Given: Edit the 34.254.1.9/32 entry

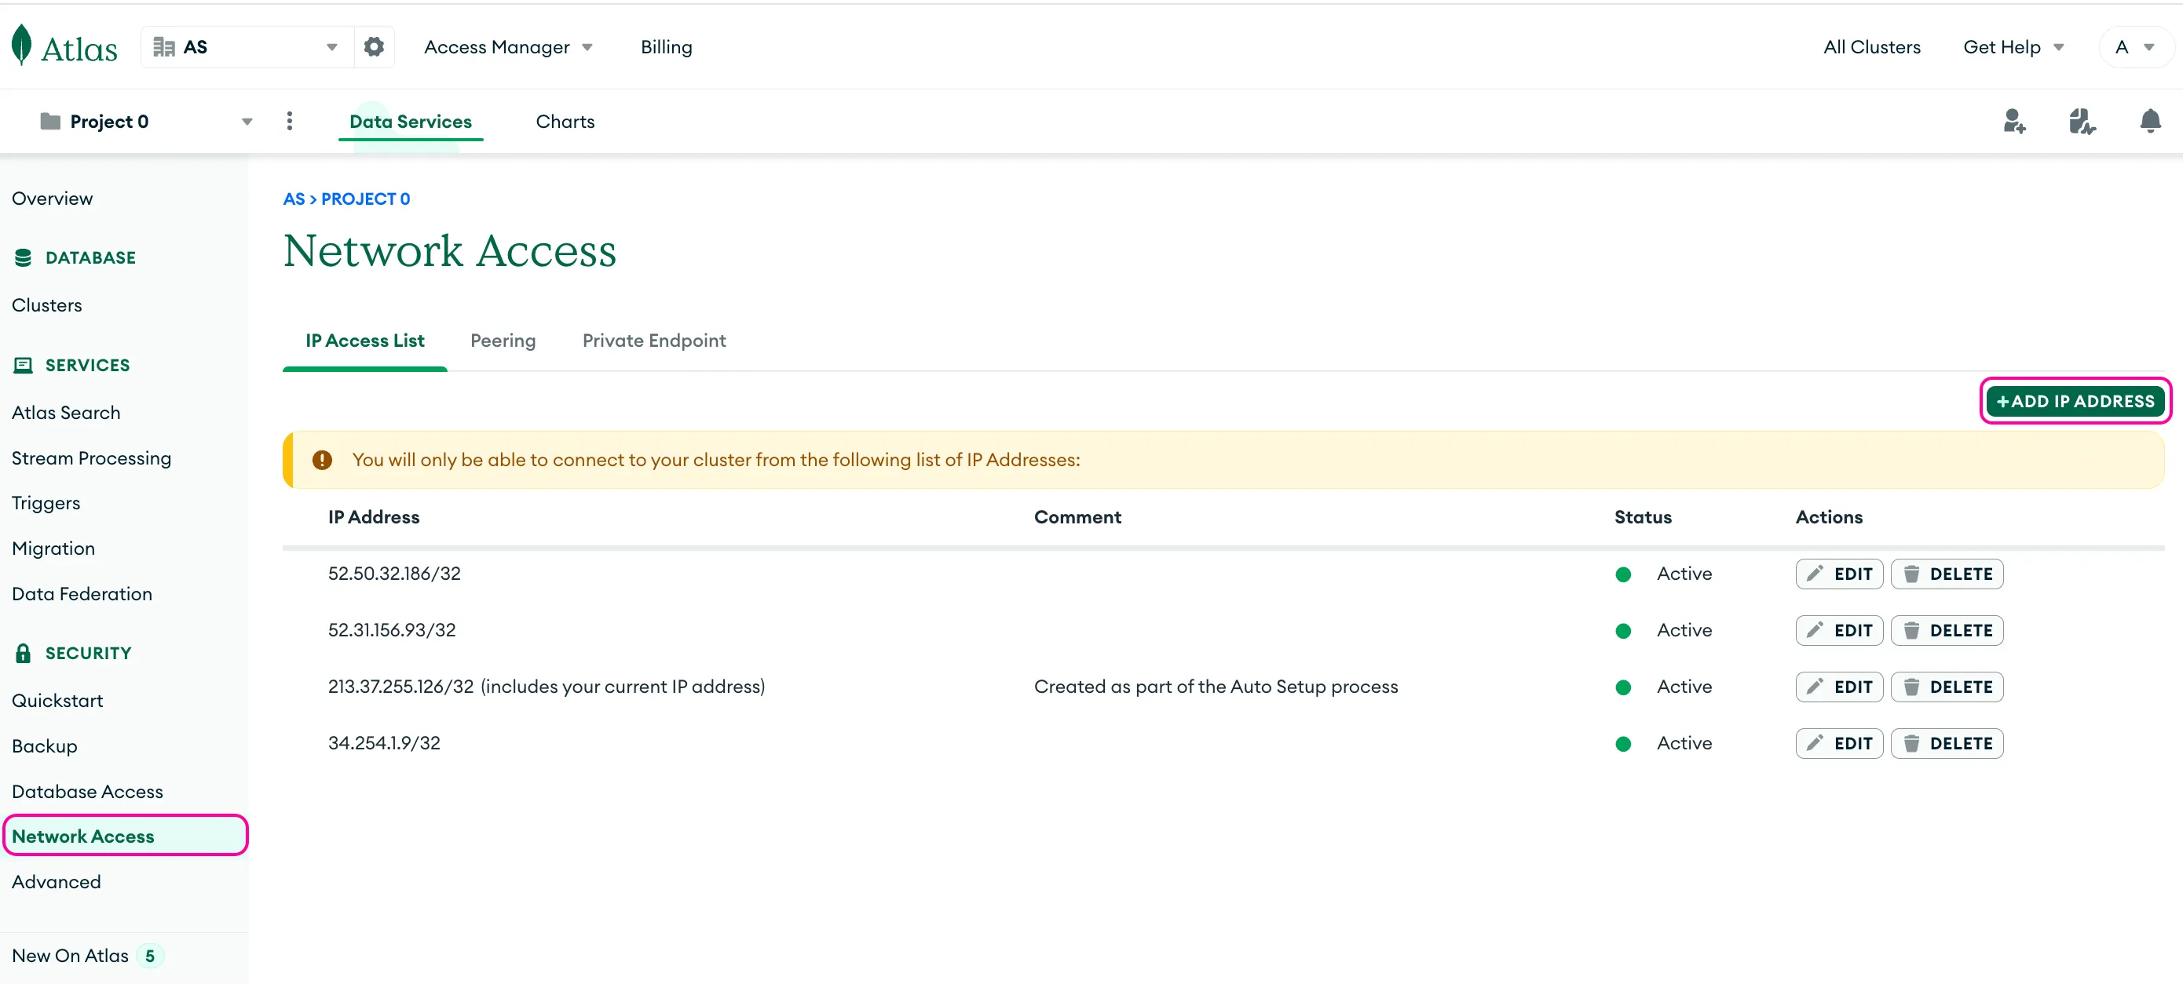Looking at the screenshot, I should click(x=1839, y=744).
